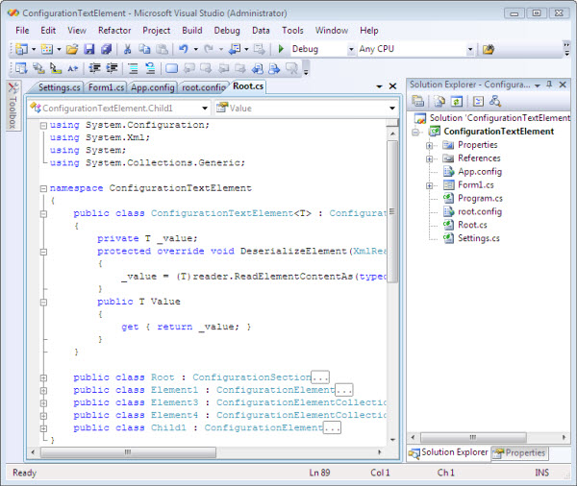Click Show All Files in Solution Explorer

[x=439, y=101]
